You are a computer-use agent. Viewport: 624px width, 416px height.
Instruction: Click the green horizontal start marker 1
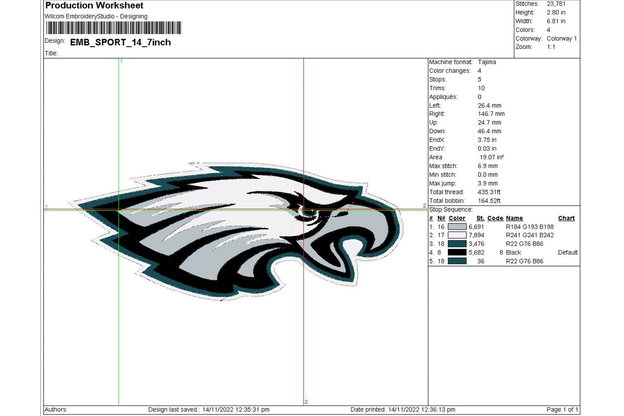click(47, 207)
